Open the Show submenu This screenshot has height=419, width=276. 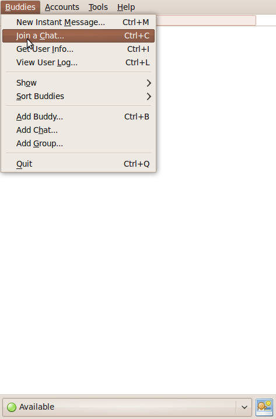pyautogui.click(x=78, y=83)
